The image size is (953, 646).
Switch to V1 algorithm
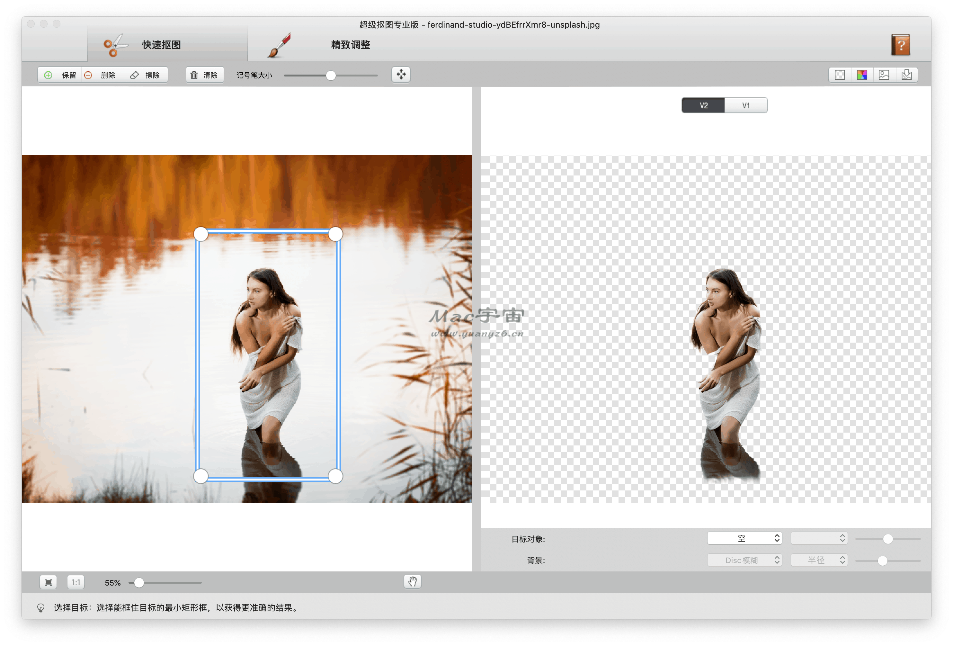pyautogui.click(x=745, y=105)
